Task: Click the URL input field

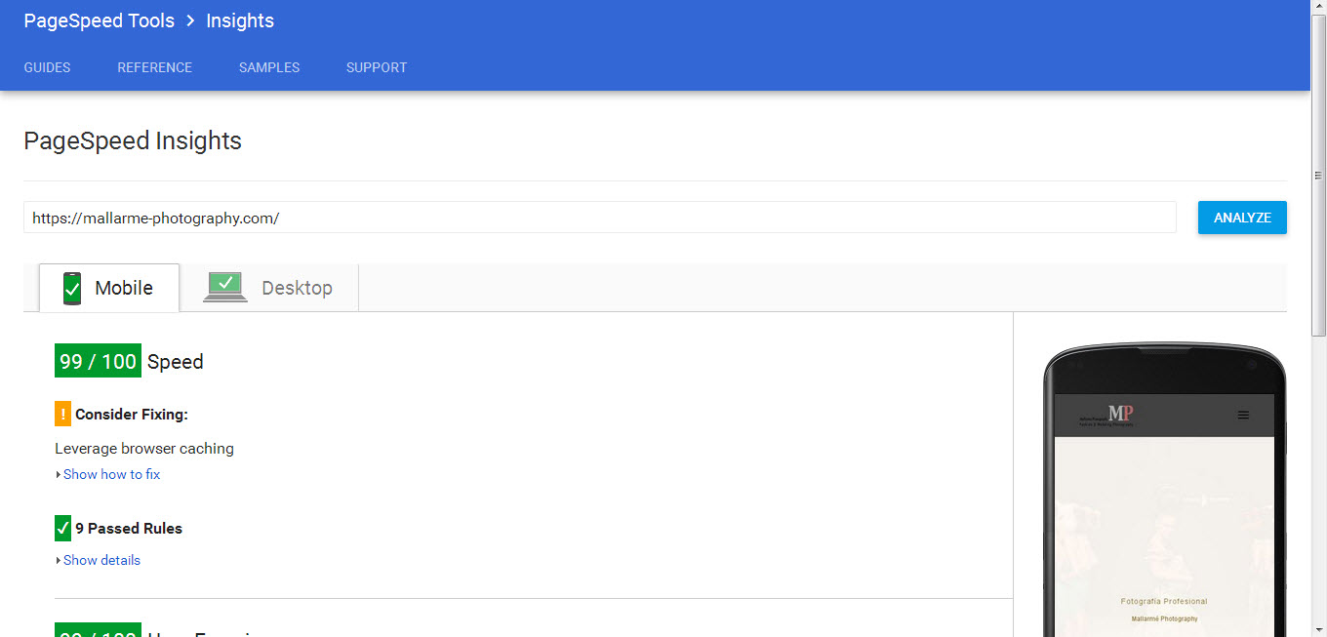Action: coord(600,218)
